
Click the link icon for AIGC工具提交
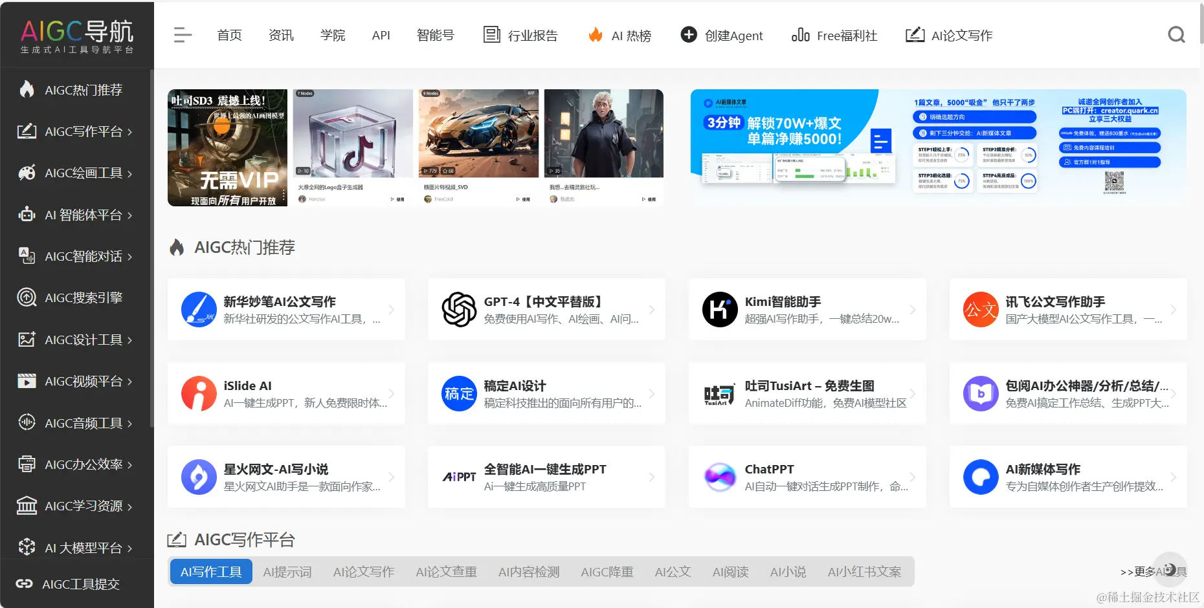tap(24, 584)
